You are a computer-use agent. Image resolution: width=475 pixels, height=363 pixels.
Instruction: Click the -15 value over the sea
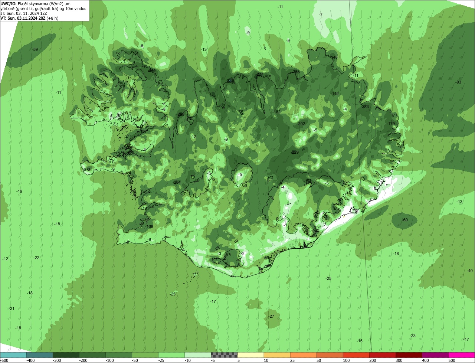360,341
